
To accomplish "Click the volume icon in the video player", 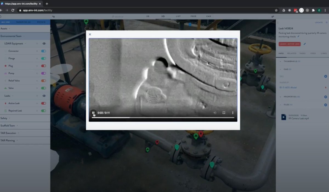I will point(215,113).
